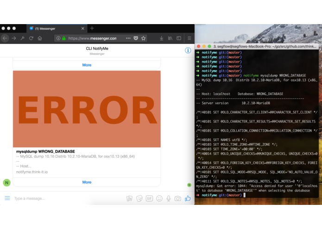Viewport: 322px width, 229px height.
Task: Choose a sticker
Action: click(139, 198)
